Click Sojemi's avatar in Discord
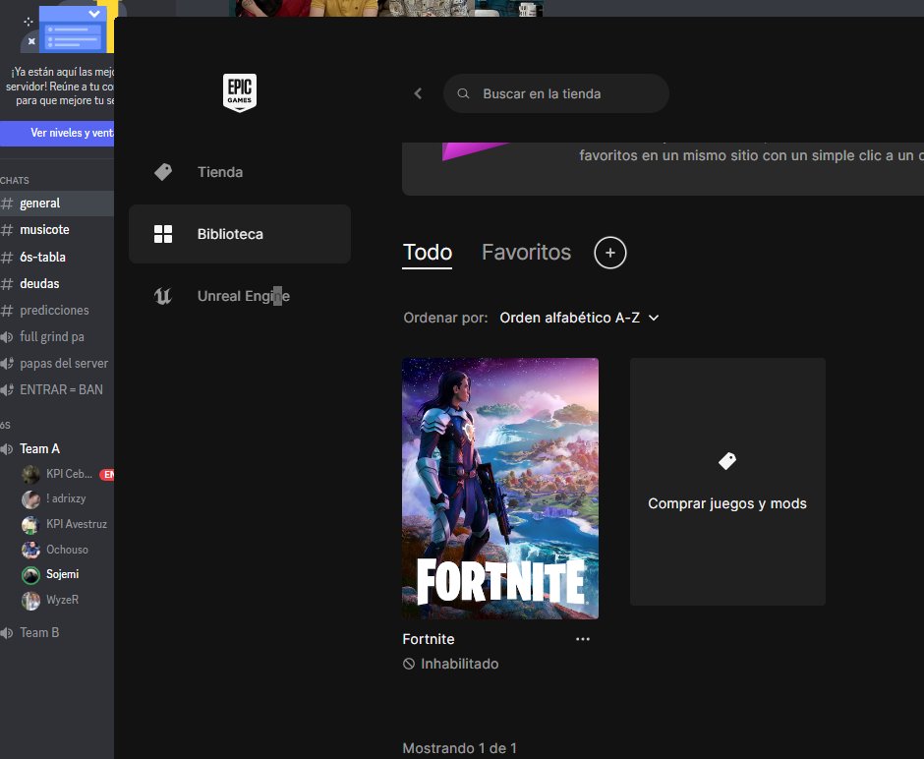Screen dimensions: 924x759 click(30, 575)
